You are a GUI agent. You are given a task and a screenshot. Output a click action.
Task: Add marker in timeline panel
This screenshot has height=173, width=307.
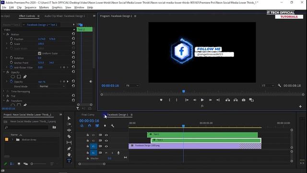pos(105,126)
